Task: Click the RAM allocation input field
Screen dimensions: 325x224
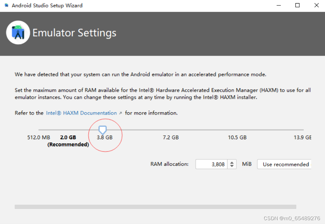Action: (x=211, y=164)
